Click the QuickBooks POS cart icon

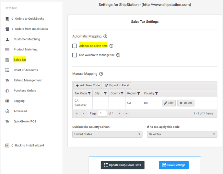pos(7,122)
